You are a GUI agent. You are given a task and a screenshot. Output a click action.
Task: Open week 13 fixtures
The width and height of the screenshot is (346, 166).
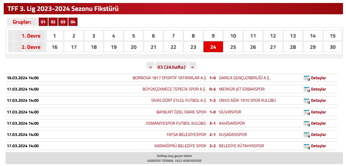(293, 36)
